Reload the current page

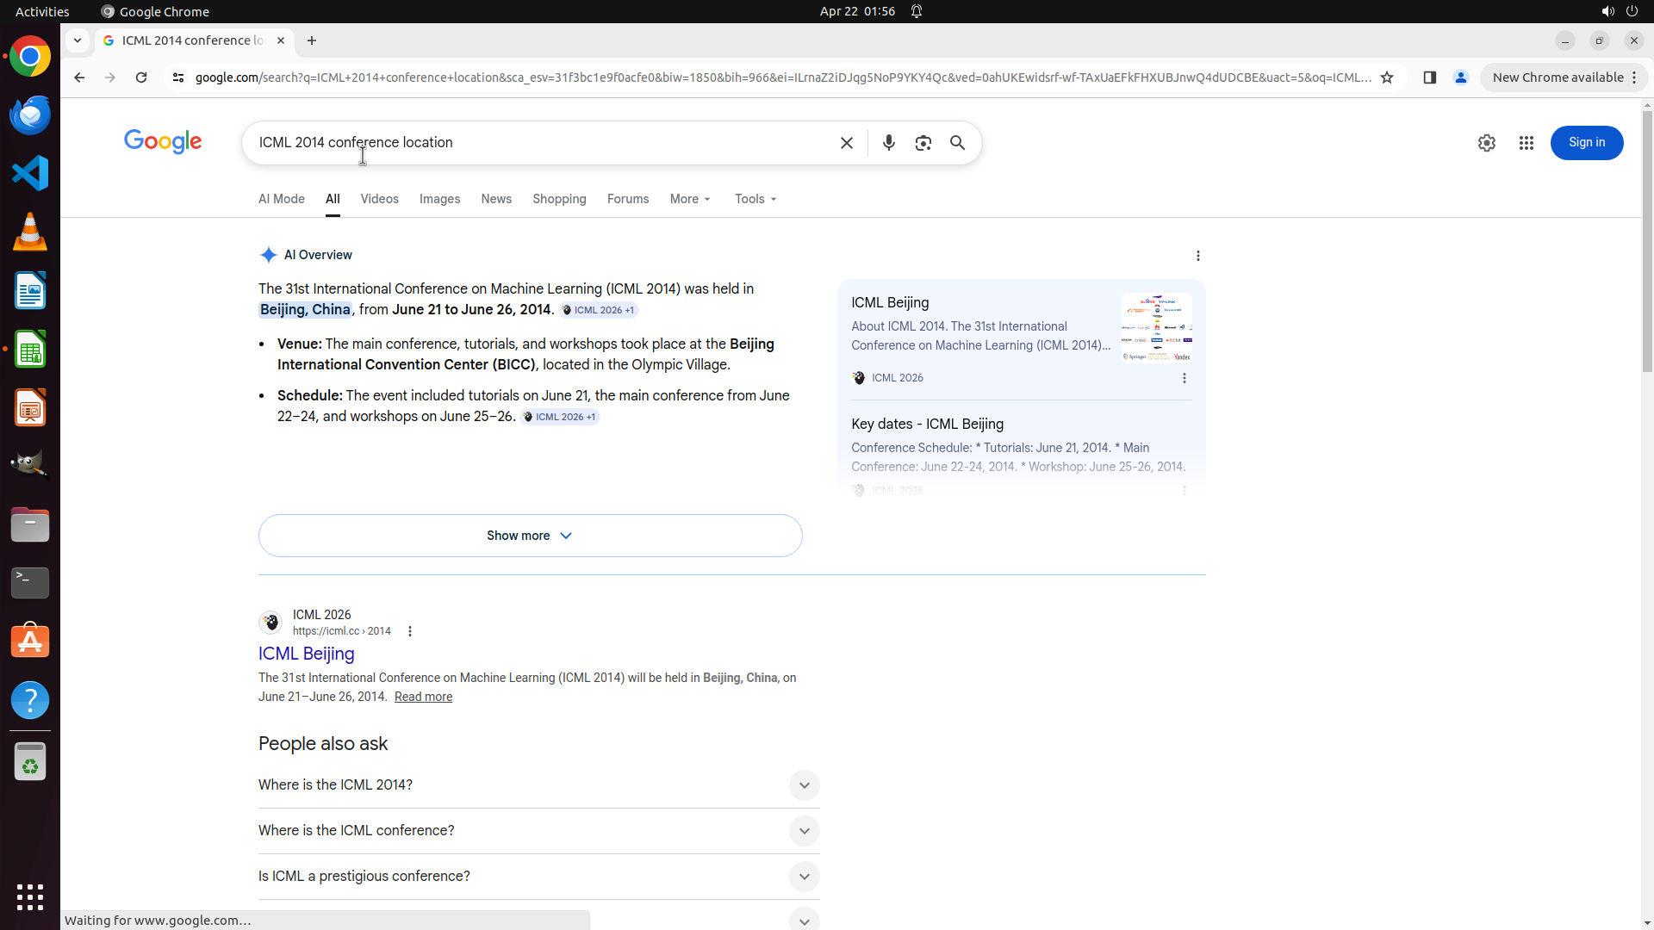point(141,77)
